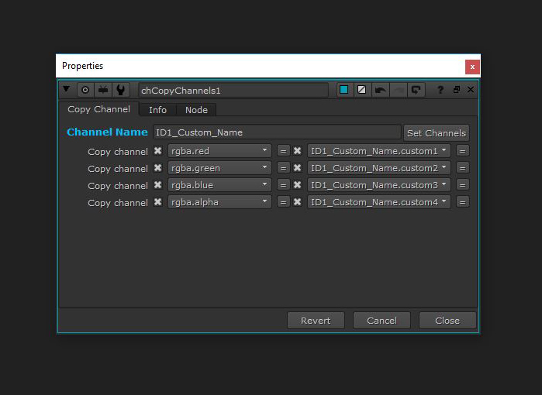
Task: Open the ID1_Custom_Name.custom1 dropdown
Action: pos(378,151)
